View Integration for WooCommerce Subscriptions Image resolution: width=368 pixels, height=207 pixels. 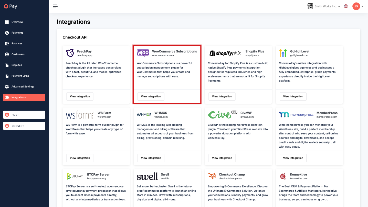click(151, 96)
